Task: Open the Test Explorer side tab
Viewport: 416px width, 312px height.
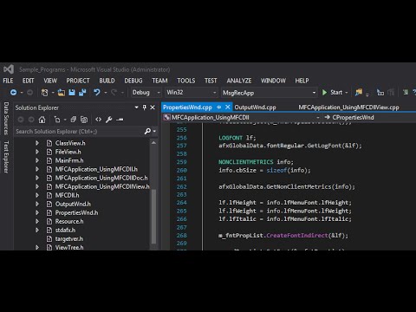Action: click(6, 157)
